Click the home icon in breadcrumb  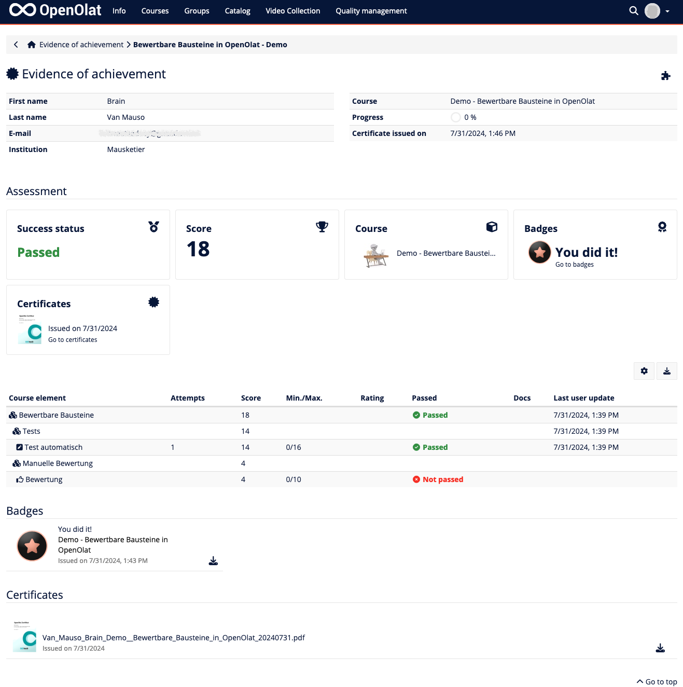pos(32,45)
